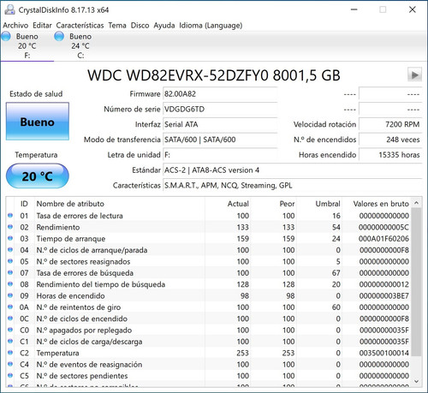Screen dimensions: 428x393
Task: Click status dot for sectores pendientes
Action: (x=10, y=375)
